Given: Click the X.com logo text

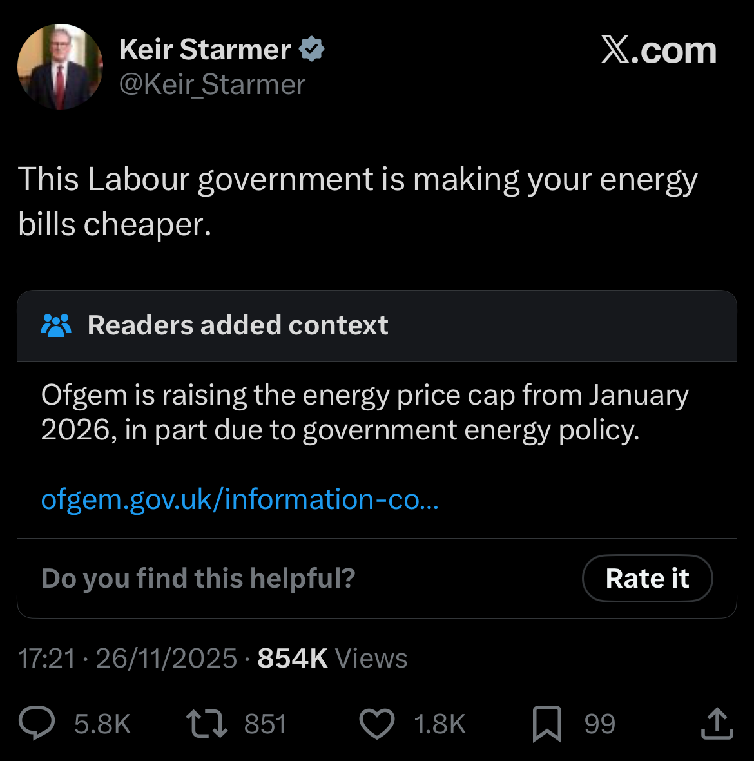Looking at the screenshot, I should 659,50.
